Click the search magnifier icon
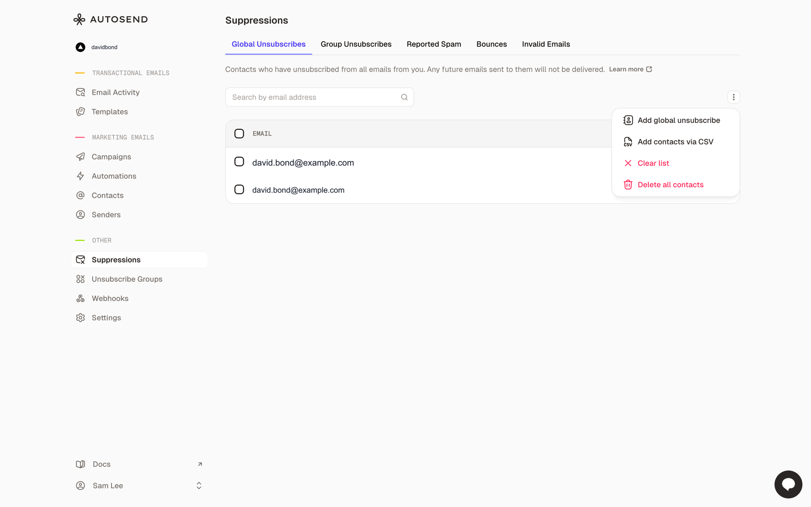 point(404,97)
